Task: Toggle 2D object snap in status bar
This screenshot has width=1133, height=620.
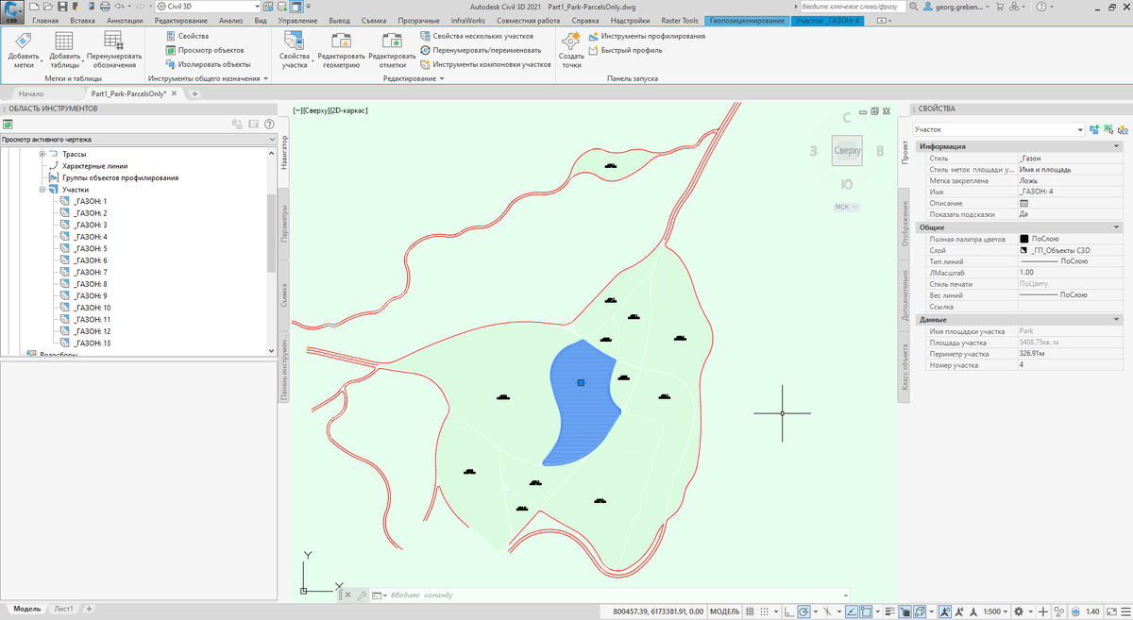Action: pos(867,611)
